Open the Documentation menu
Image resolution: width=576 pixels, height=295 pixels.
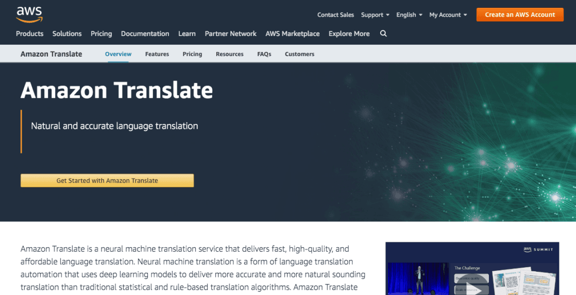point(145,33)
